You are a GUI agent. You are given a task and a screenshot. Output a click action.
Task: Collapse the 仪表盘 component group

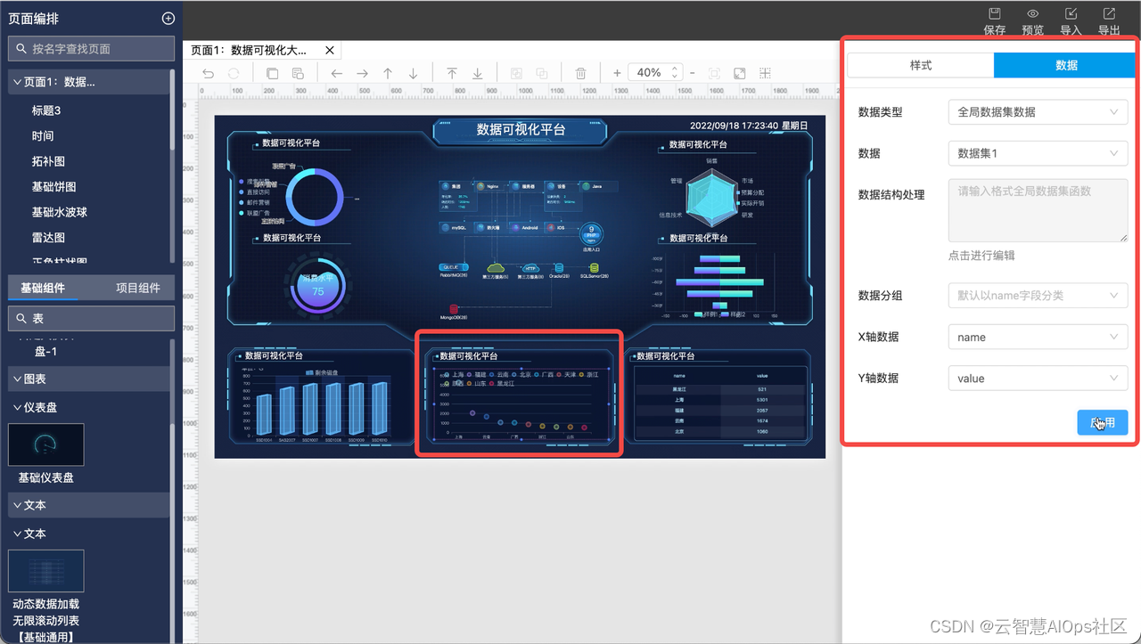(17, 407)
